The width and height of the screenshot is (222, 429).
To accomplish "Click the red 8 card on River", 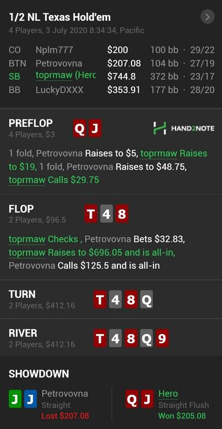I will coord(131,338).
